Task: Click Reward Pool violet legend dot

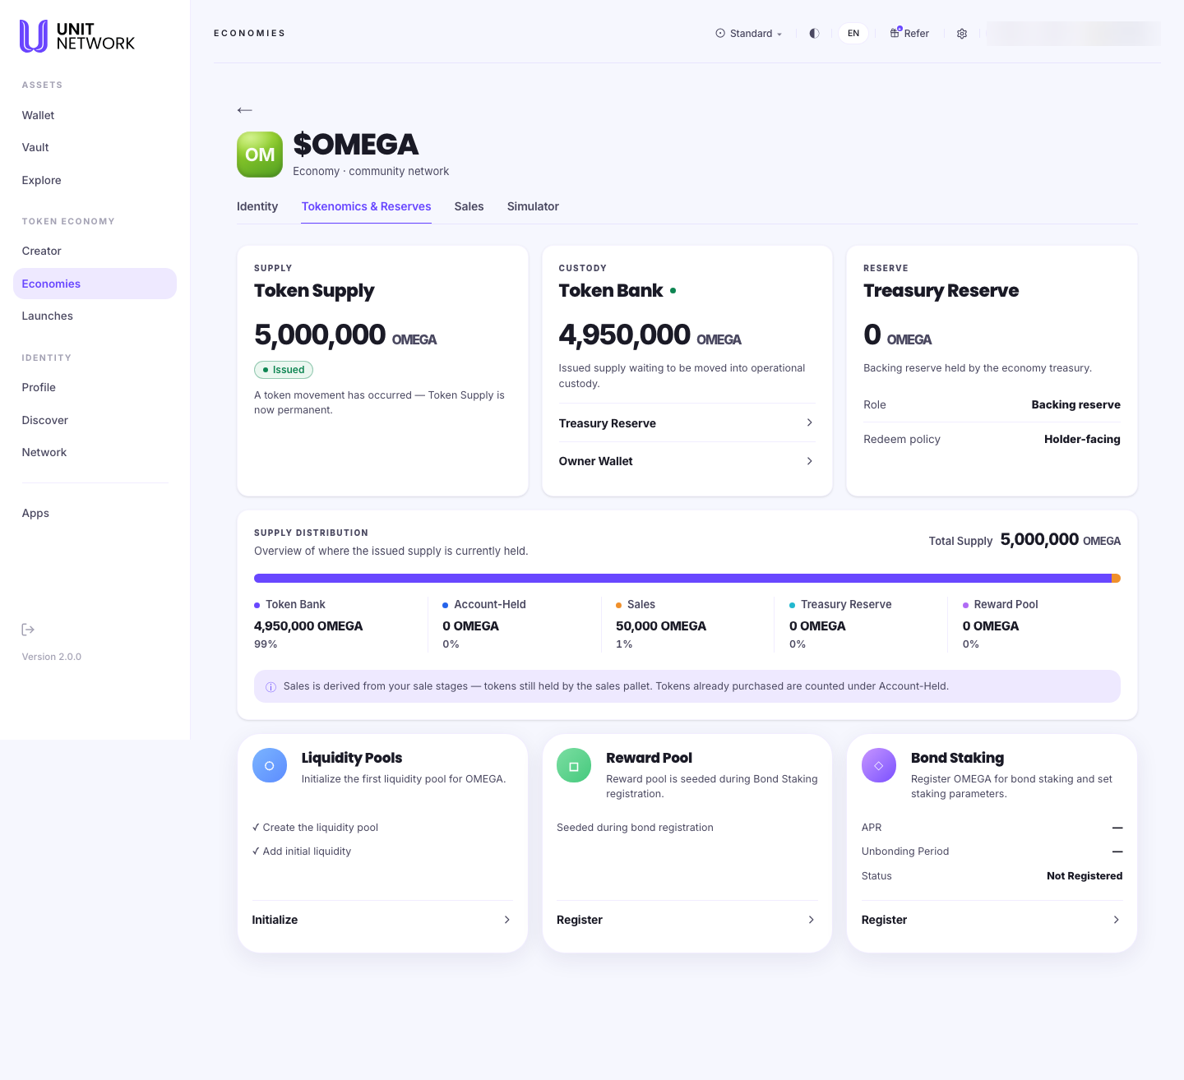Action: [x=966, y=605]
